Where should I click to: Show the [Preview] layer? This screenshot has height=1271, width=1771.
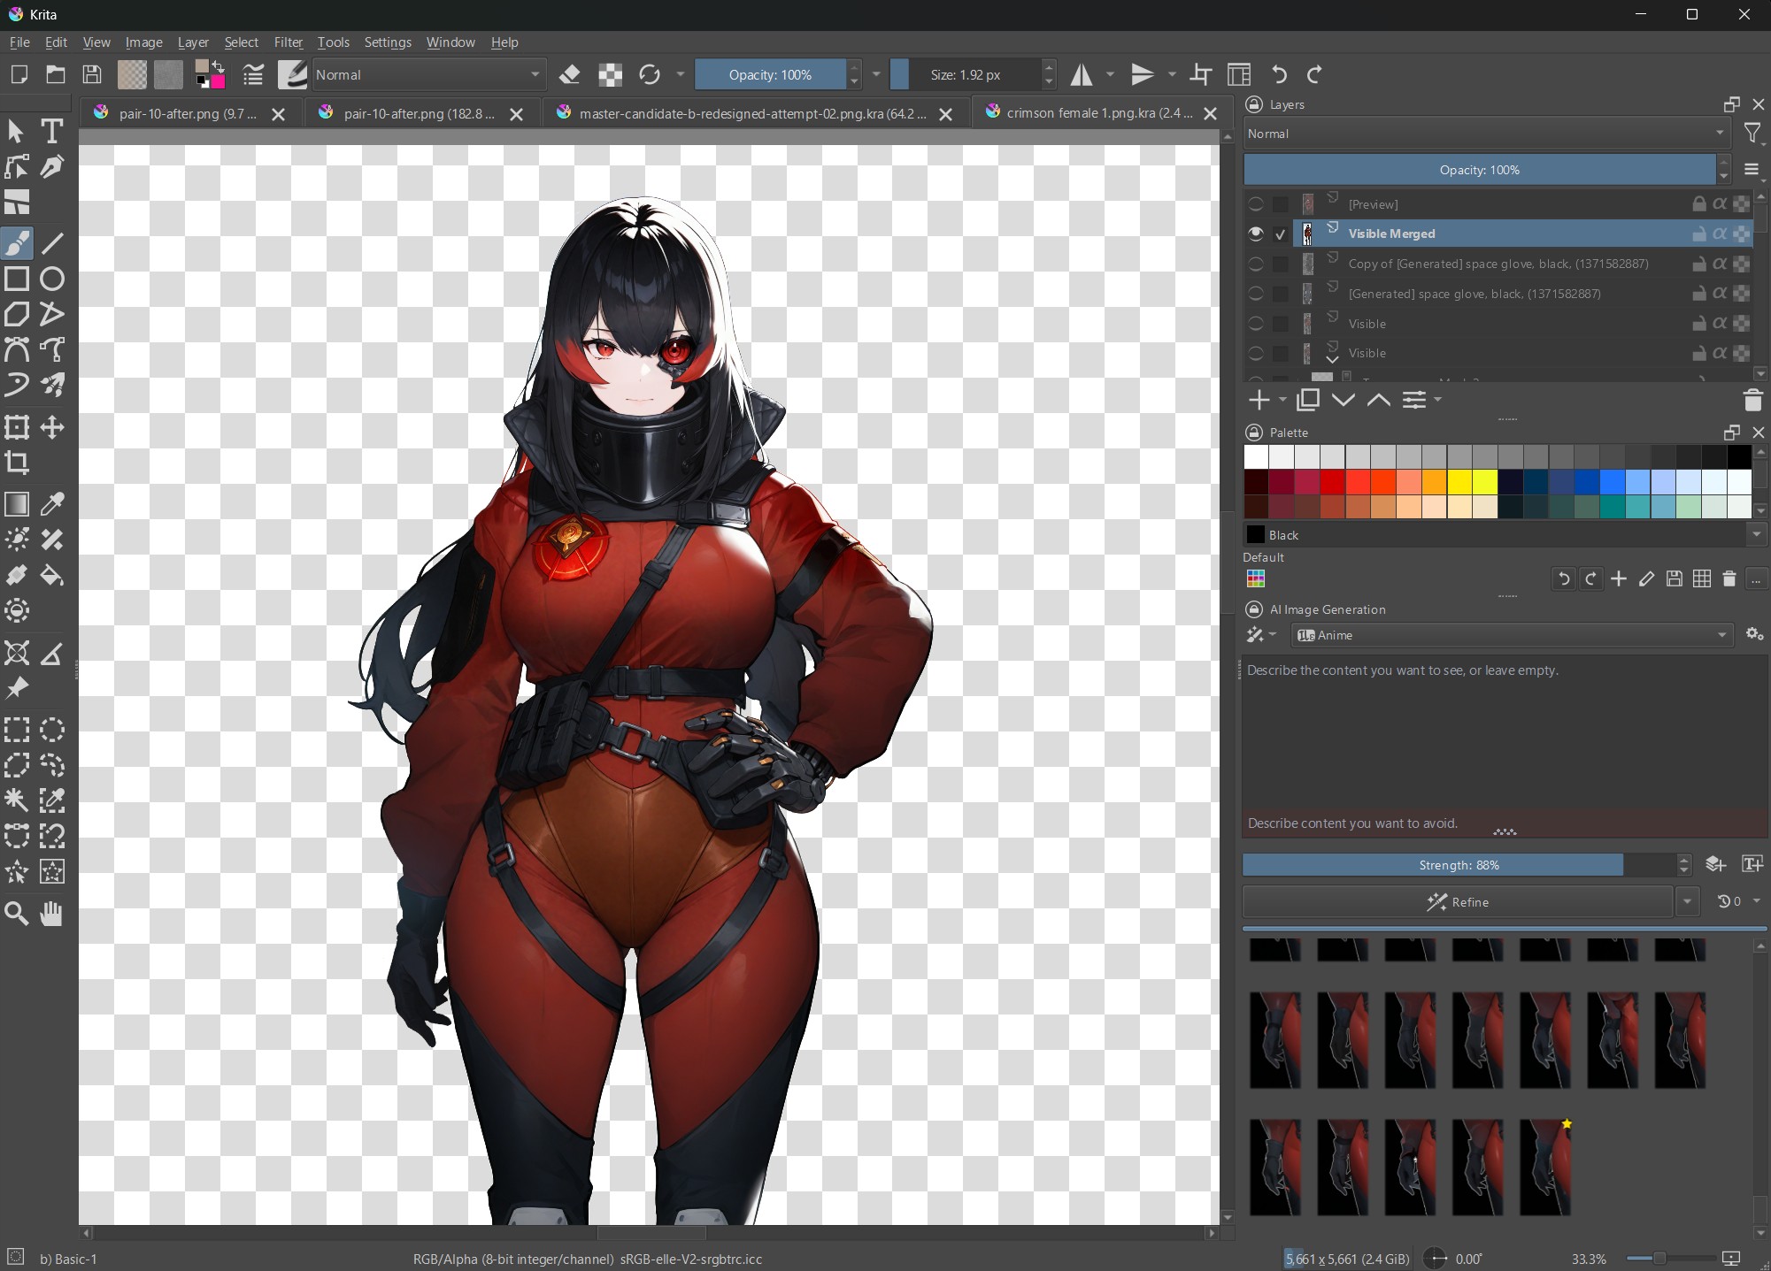coord(1255,204)
